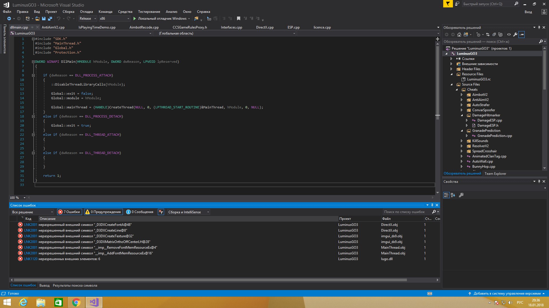The image size is (549, 308).
Task: Expand the AimbotV2 folder in the solution tree
Action: (x=462, y=95)
